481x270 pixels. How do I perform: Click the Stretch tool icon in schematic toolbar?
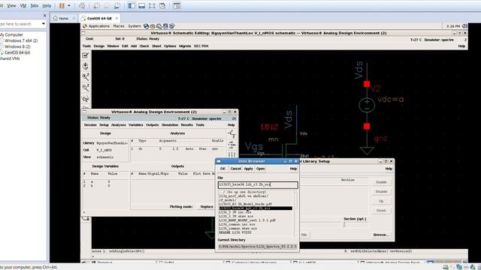[x=86, y=98]
